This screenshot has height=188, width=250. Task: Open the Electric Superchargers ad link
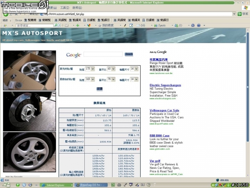(165, 85)
